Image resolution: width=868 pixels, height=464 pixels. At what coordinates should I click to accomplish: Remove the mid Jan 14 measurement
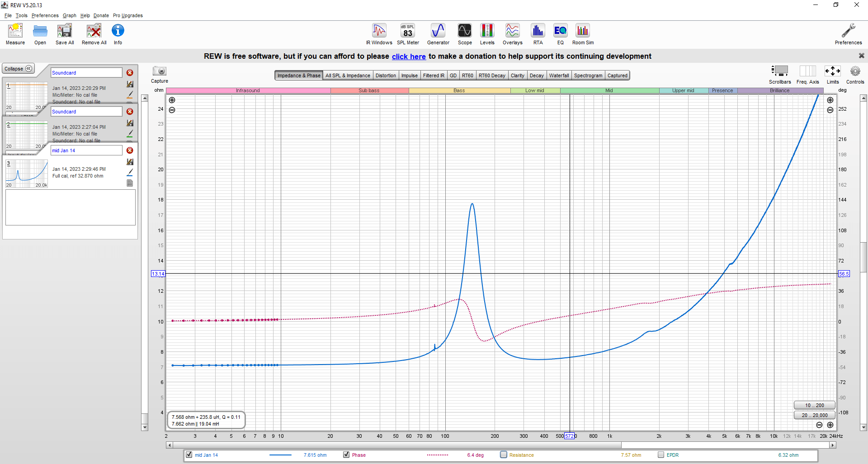click(x=130, y=150)
